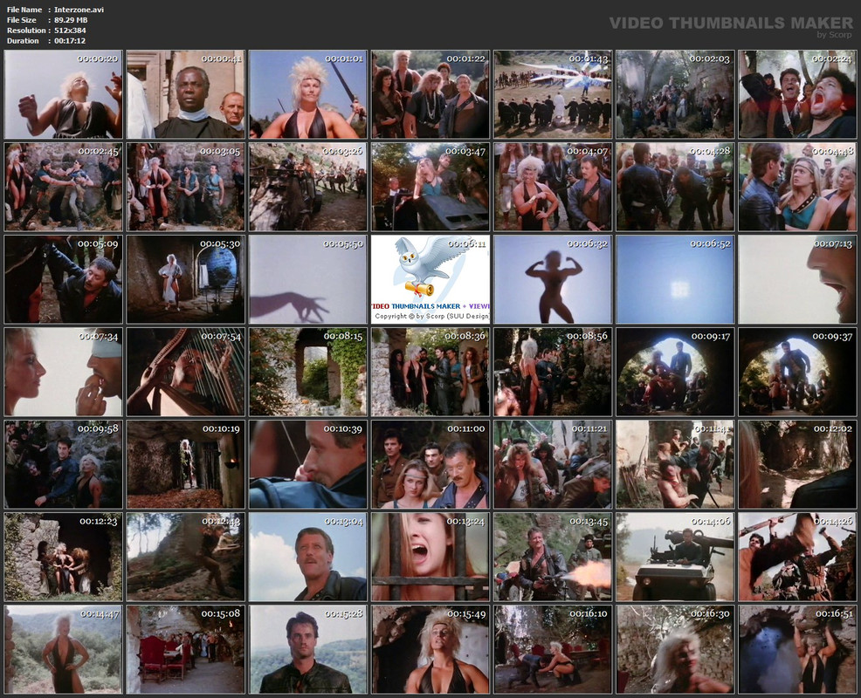Open the gunfire frame at 00:13:45
861x698 pixels.
click(x=553, y=557)
